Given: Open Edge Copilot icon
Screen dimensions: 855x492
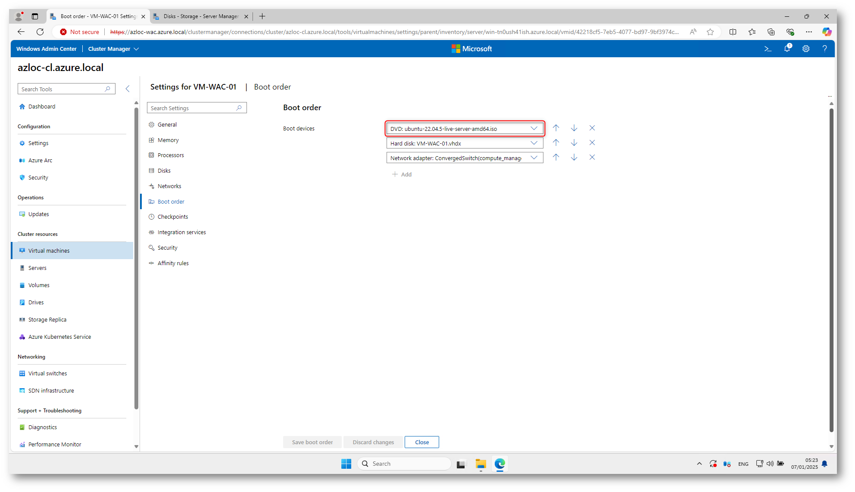Looking at the screenshot, I should click(827, 32).
